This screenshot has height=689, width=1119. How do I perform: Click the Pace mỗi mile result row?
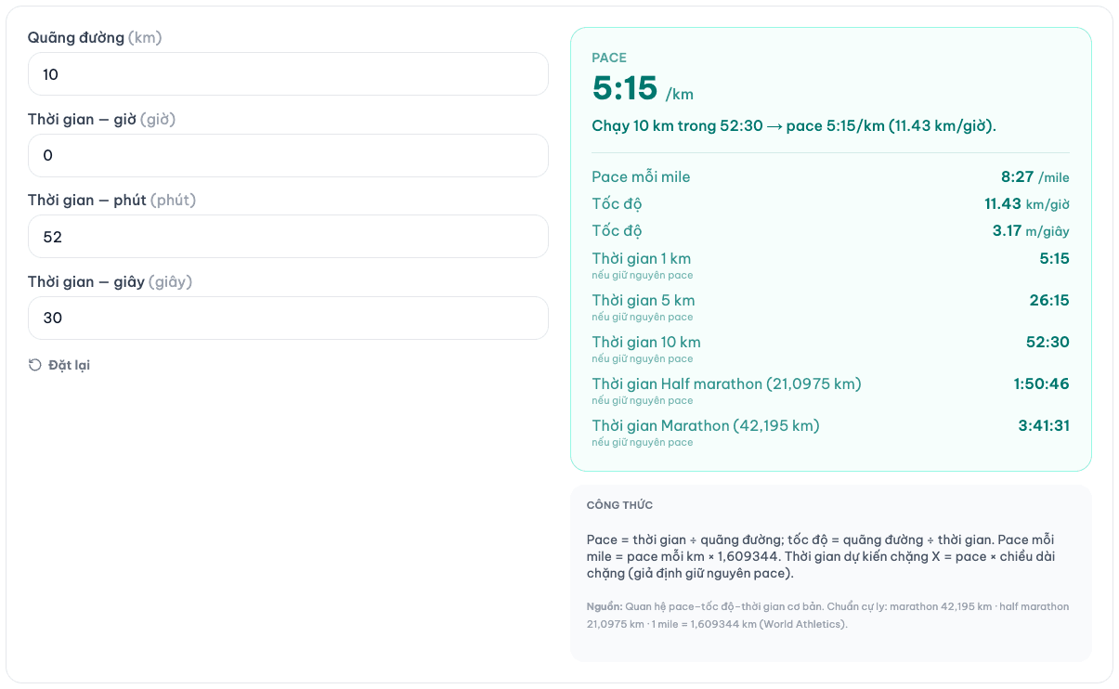click(830, 176)
